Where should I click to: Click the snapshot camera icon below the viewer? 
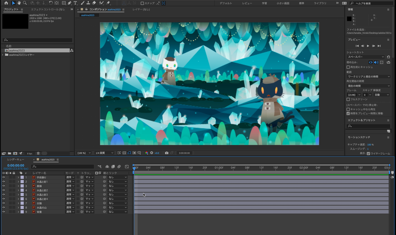166,153
